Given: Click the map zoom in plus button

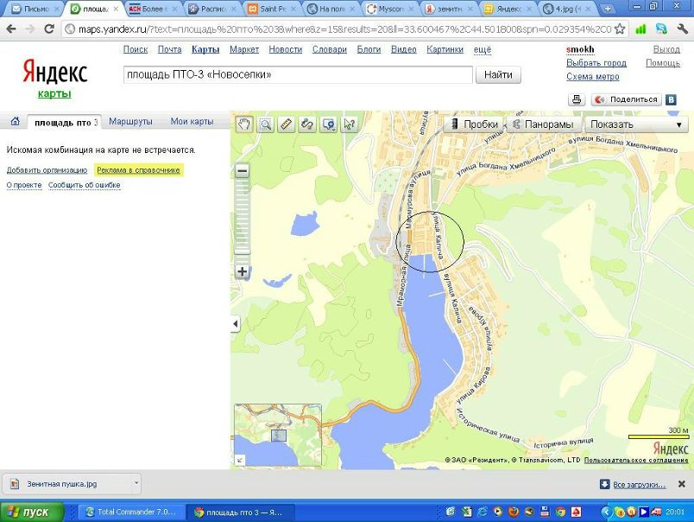Looking at the screenshot, I should pyautogui.click(x=243, y=271).
